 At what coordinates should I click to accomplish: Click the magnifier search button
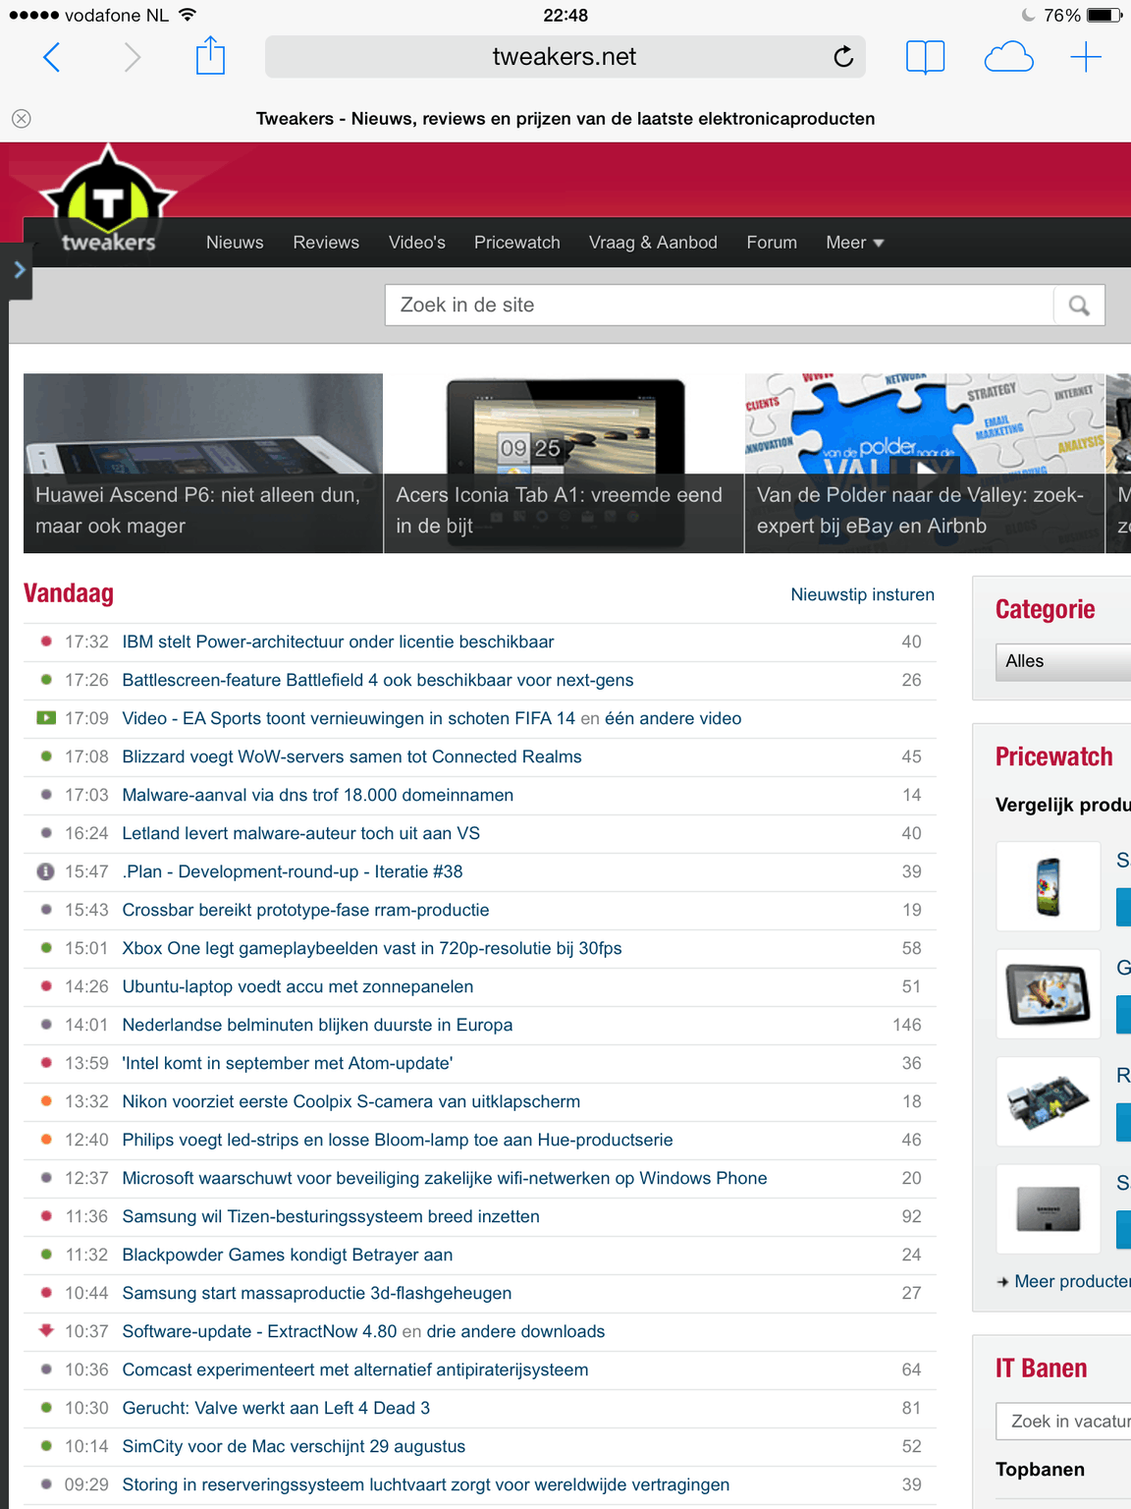click(1079, 306)
